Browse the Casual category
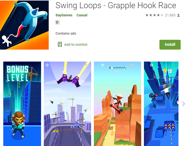The width and height of the screenshot is (185, 146). (82, 15)
